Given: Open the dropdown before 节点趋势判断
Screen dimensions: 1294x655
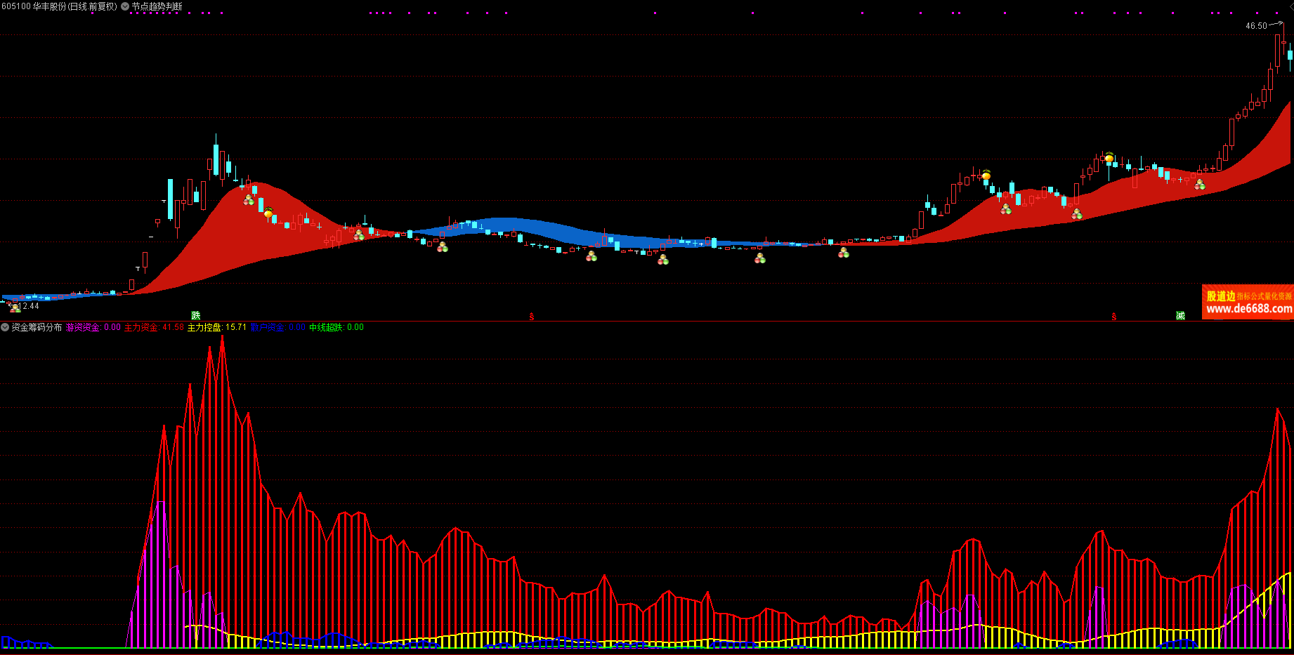Looking at the screenshot, I should pos(125,6).
